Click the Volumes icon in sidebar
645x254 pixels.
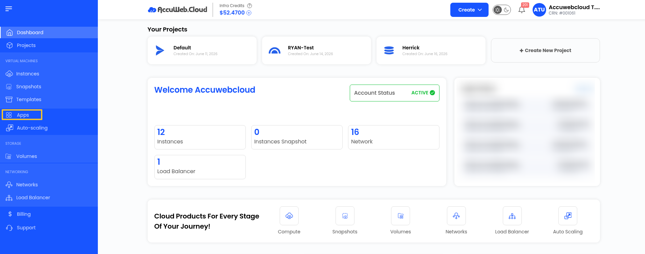(9, 156)
